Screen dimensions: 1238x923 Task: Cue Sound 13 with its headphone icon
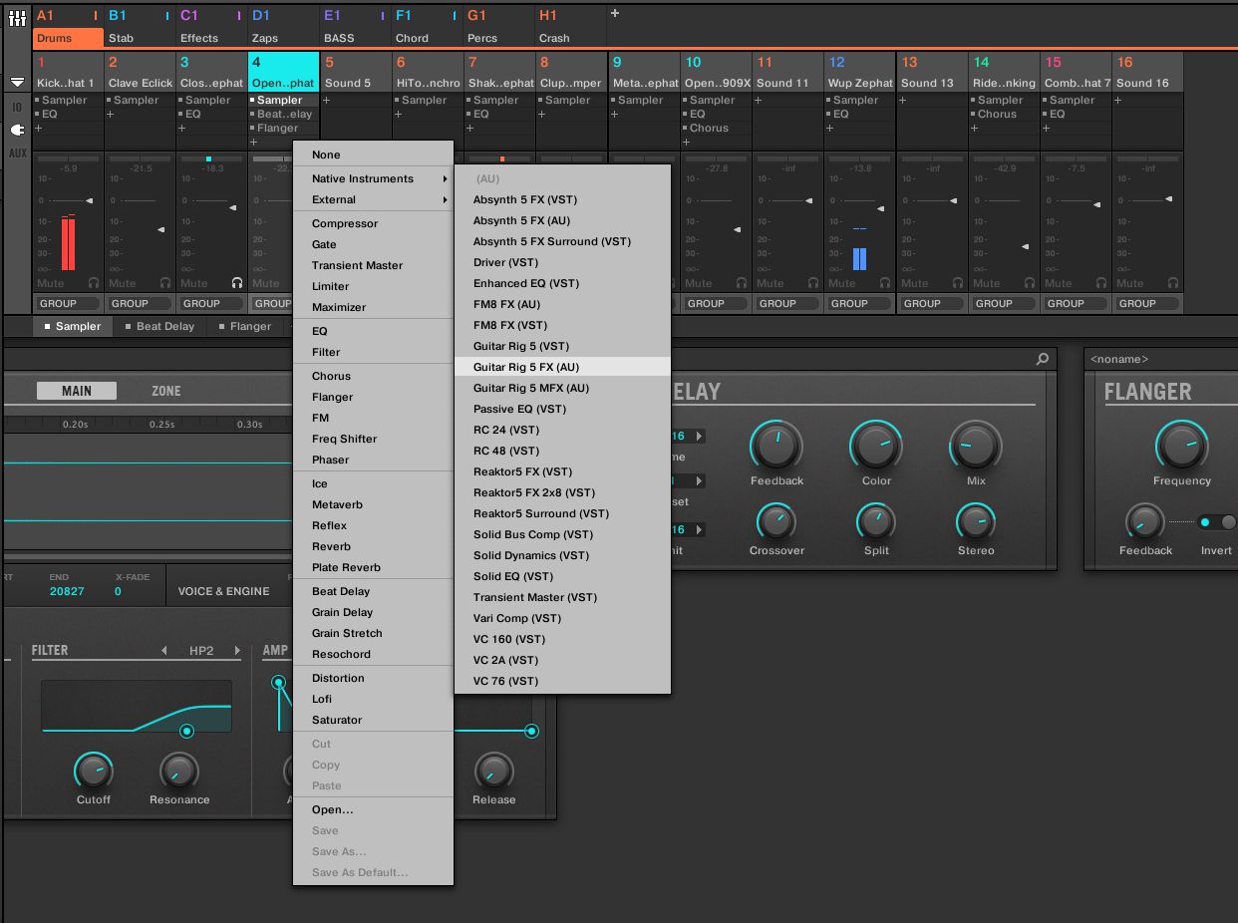[958, 283]
